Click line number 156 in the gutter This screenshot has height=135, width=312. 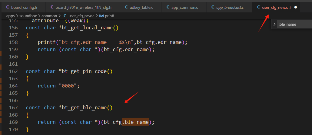(14, 28)
